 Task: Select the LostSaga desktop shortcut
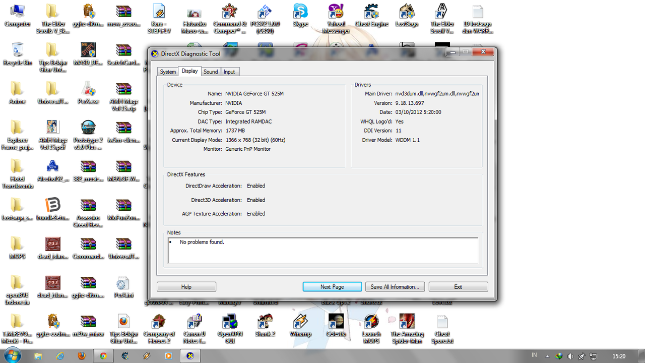406,16
